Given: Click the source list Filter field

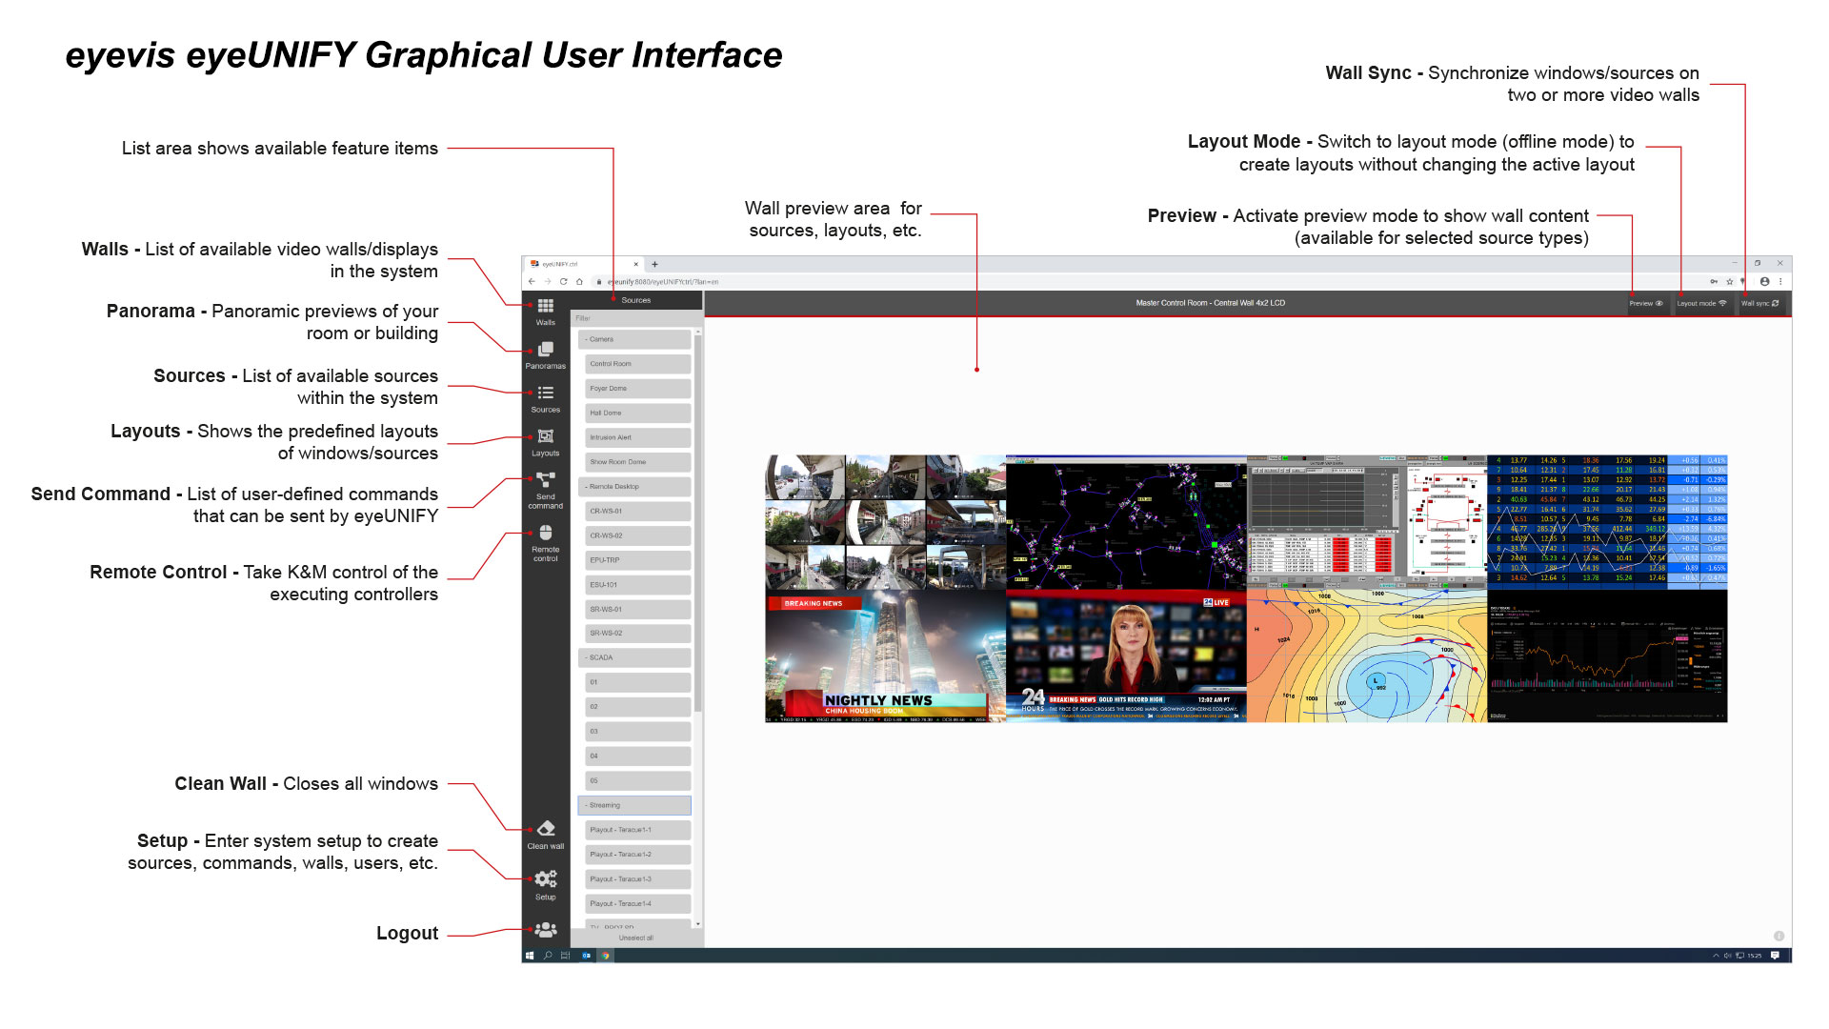Looking at the screenshot, I should click(636, 318).
